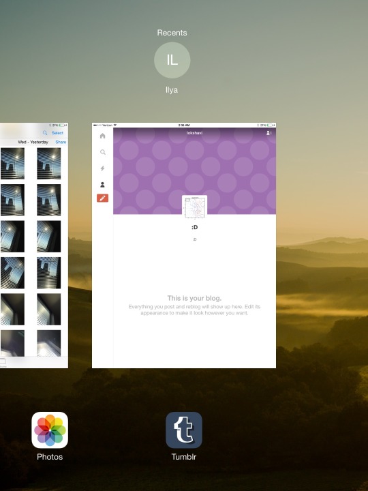
Task: Tap the followers icon in Tumblr header
Action: tap(269, 133)
